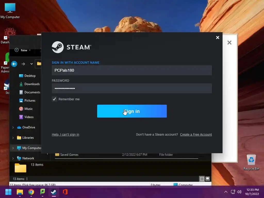Open the recent locations chevron in File Explorer
Screen dimensions: 264x198
click(x=31, y=64)
